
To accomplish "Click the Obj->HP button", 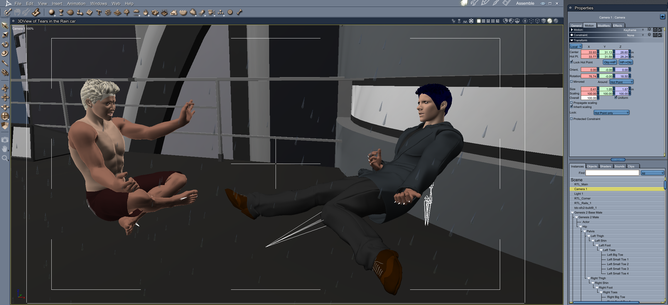I will [610, 62].
